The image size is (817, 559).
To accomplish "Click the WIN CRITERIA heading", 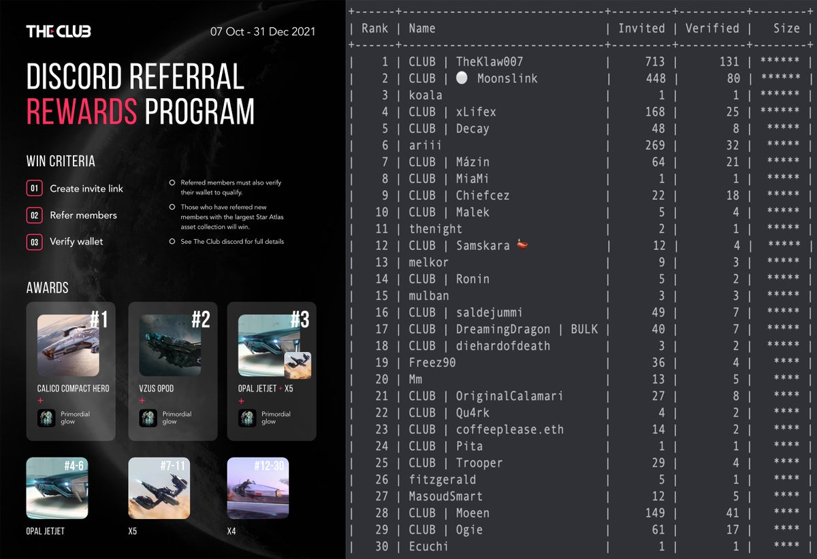I will click(61, 161).
